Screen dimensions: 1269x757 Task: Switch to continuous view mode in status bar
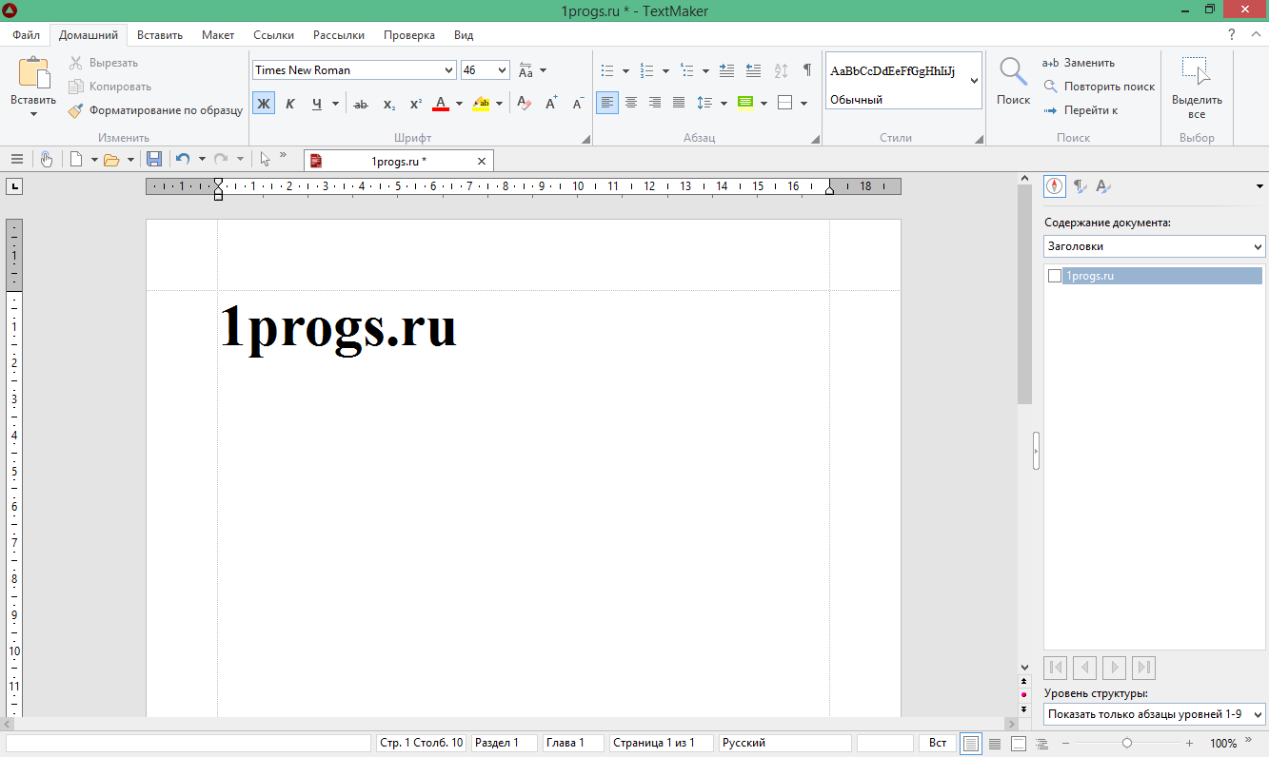point(995,743)
